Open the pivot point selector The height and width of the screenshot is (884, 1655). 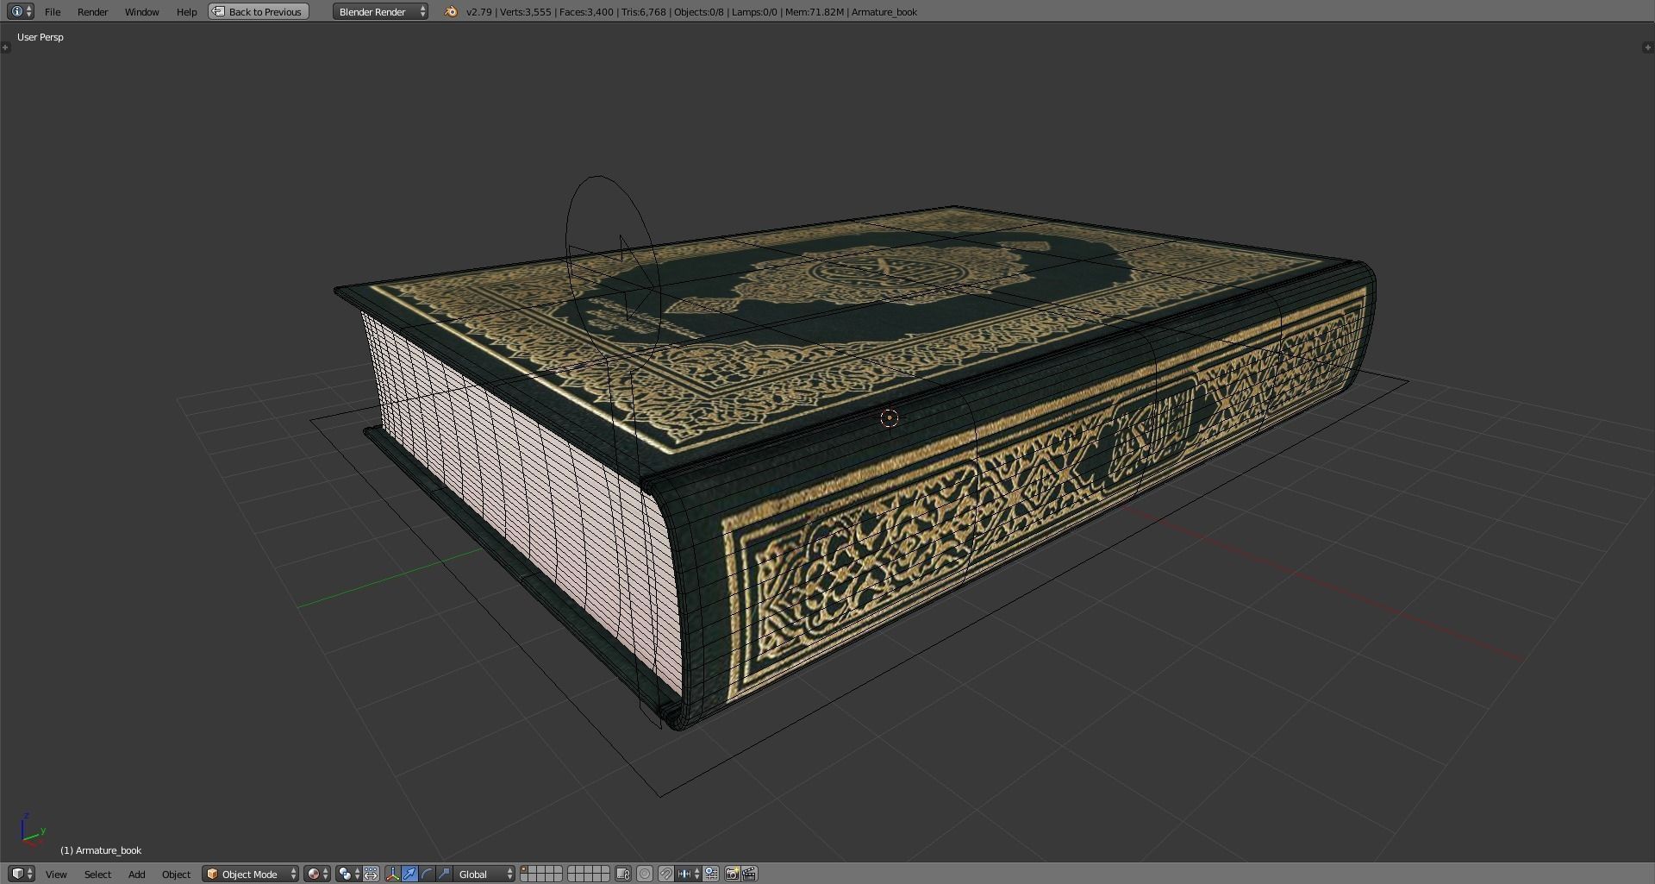[349, 874]
